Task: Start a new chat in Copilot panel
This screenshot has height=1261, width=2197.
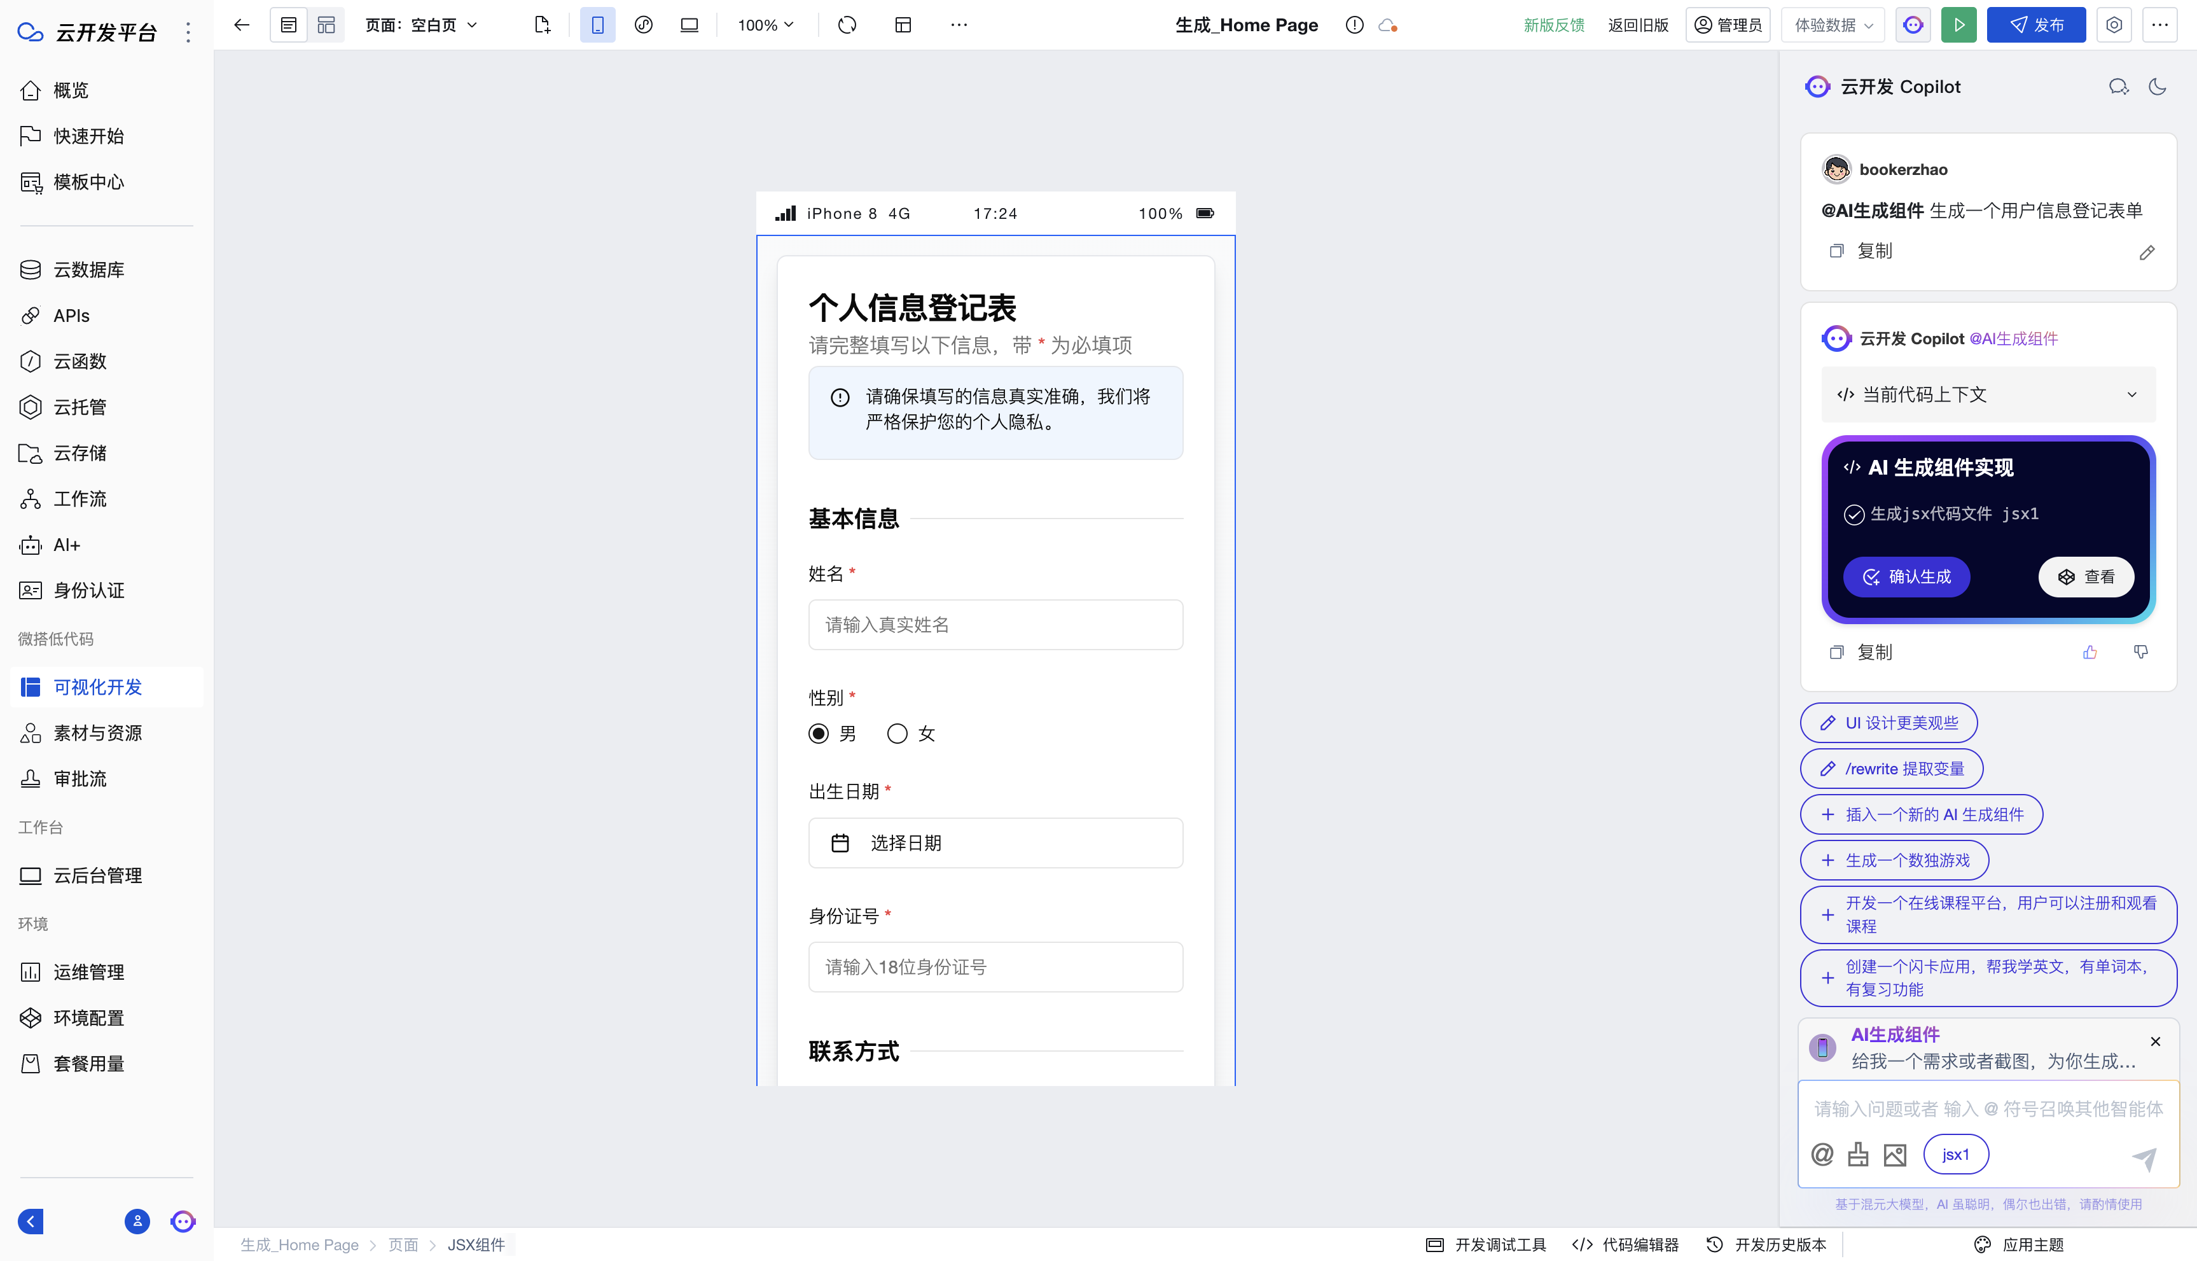Action: (2118, 87)
